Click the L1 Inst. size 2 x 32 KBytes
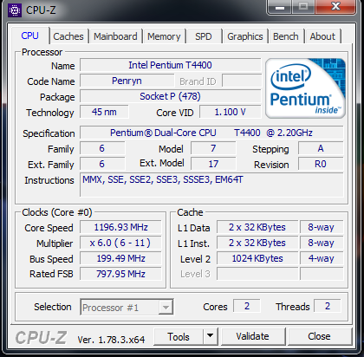 tap(257, 243)
